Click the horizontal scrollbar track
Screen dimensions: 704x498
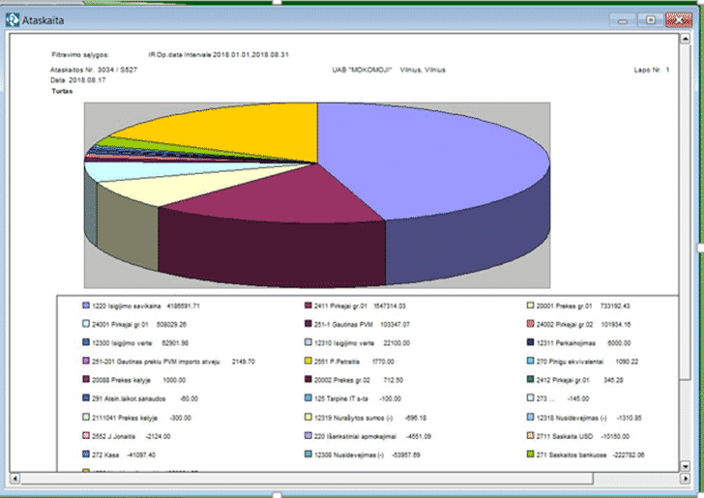pyautogui.click(x=338, y=478)
